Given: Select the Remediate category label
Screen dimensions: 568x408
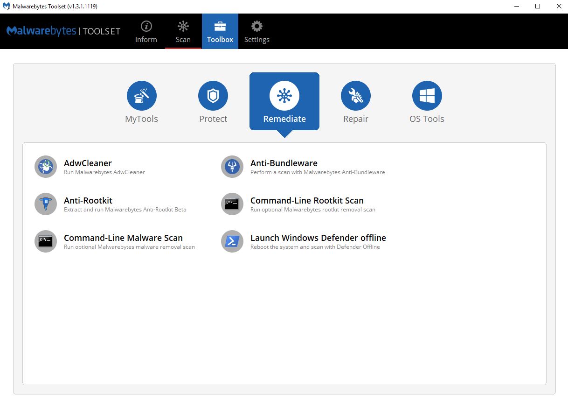Looking at the screenshot, I should pyautogui.click(x=284, y=119).
